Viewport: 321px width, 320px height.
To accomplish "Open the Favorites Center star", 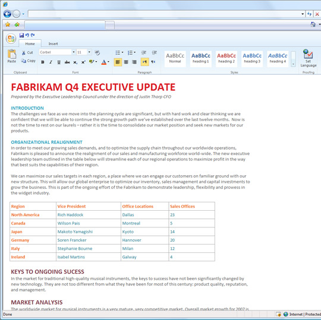I will coord(8,24).
